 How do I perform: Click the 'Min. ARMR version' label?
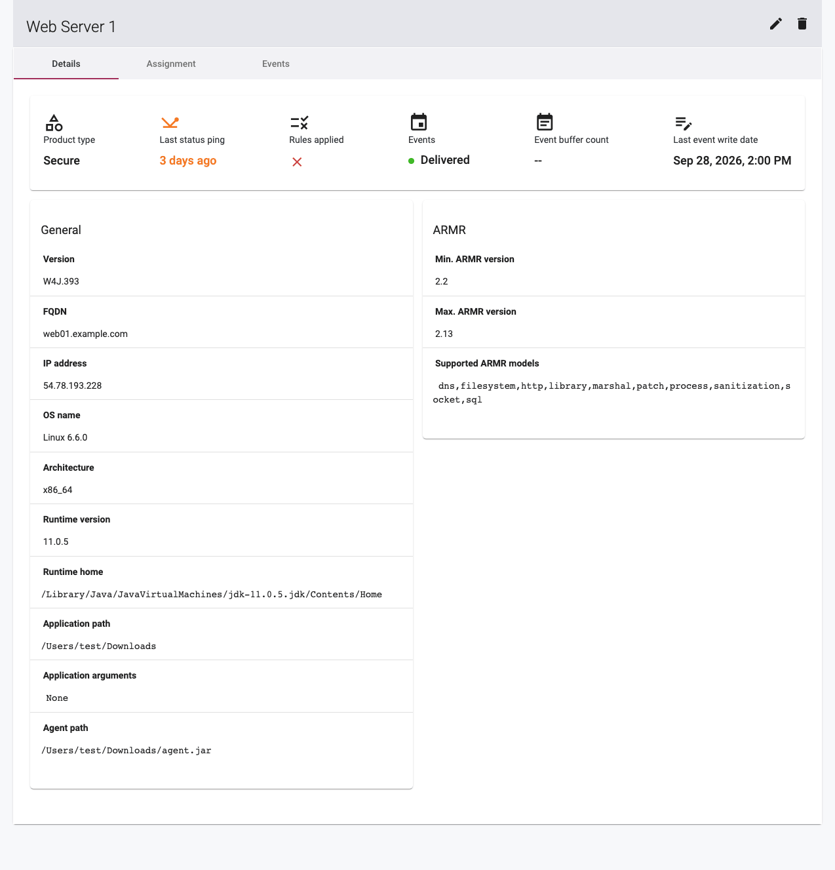tap(475, 259)
